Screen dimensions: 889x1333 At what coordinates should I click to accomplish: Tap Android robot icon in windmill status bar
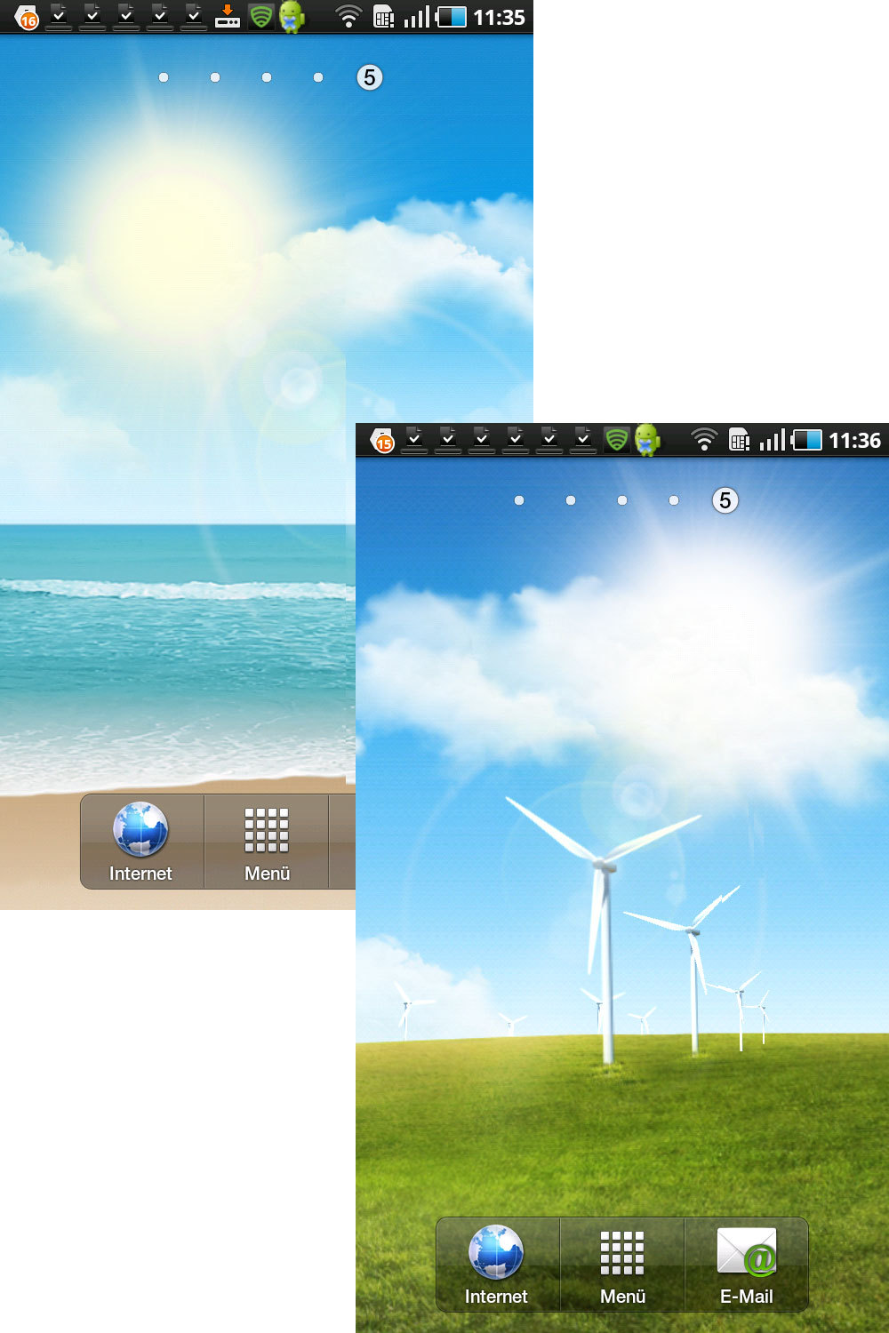[647, 440]
